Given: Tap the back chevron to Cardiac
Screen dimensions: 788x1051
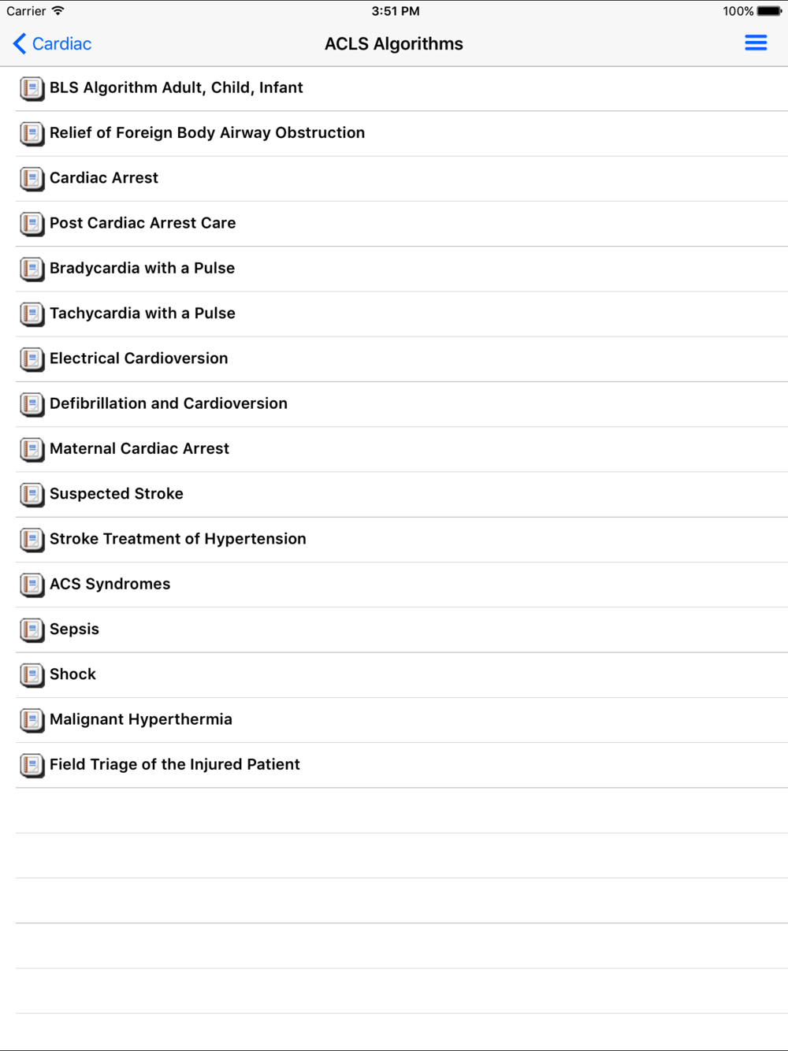Looking at the screenshot, I should click(20, 43).
